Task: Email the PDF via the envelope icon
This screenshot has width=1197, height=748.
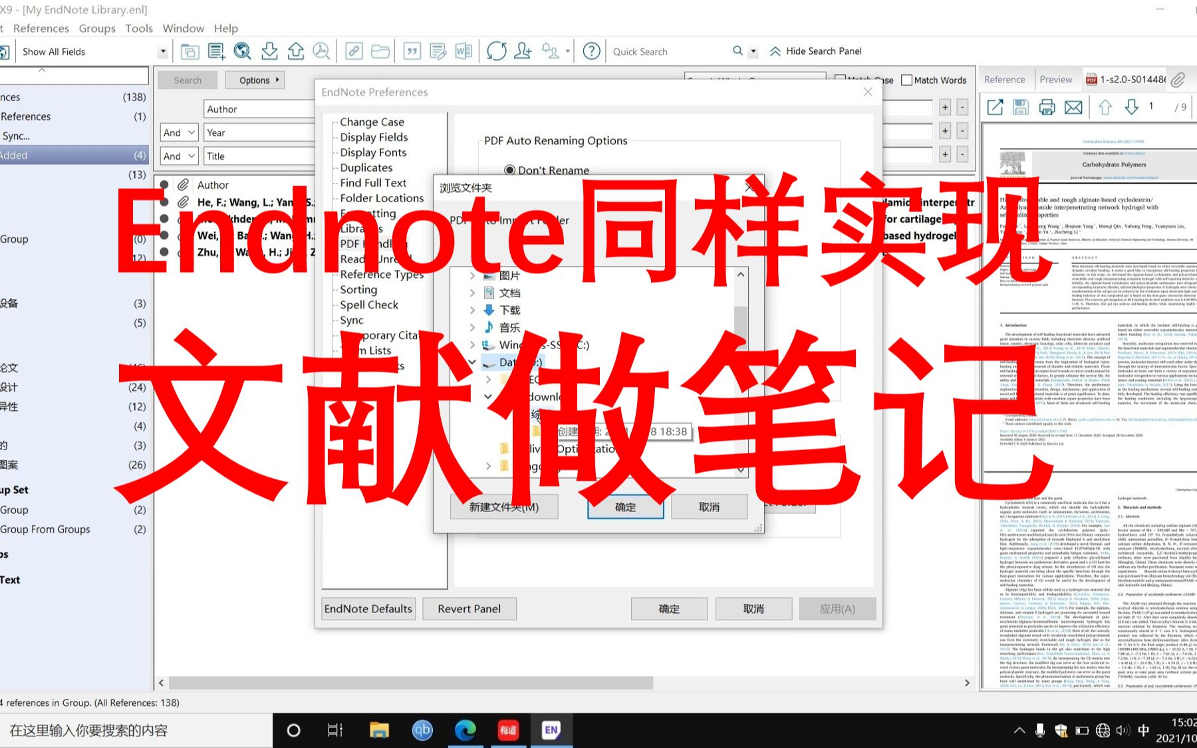Action: (1073, 108)
